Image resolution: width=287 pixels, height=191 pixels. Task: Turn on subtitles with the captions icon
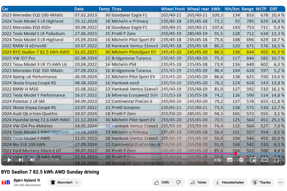point(230,160)
